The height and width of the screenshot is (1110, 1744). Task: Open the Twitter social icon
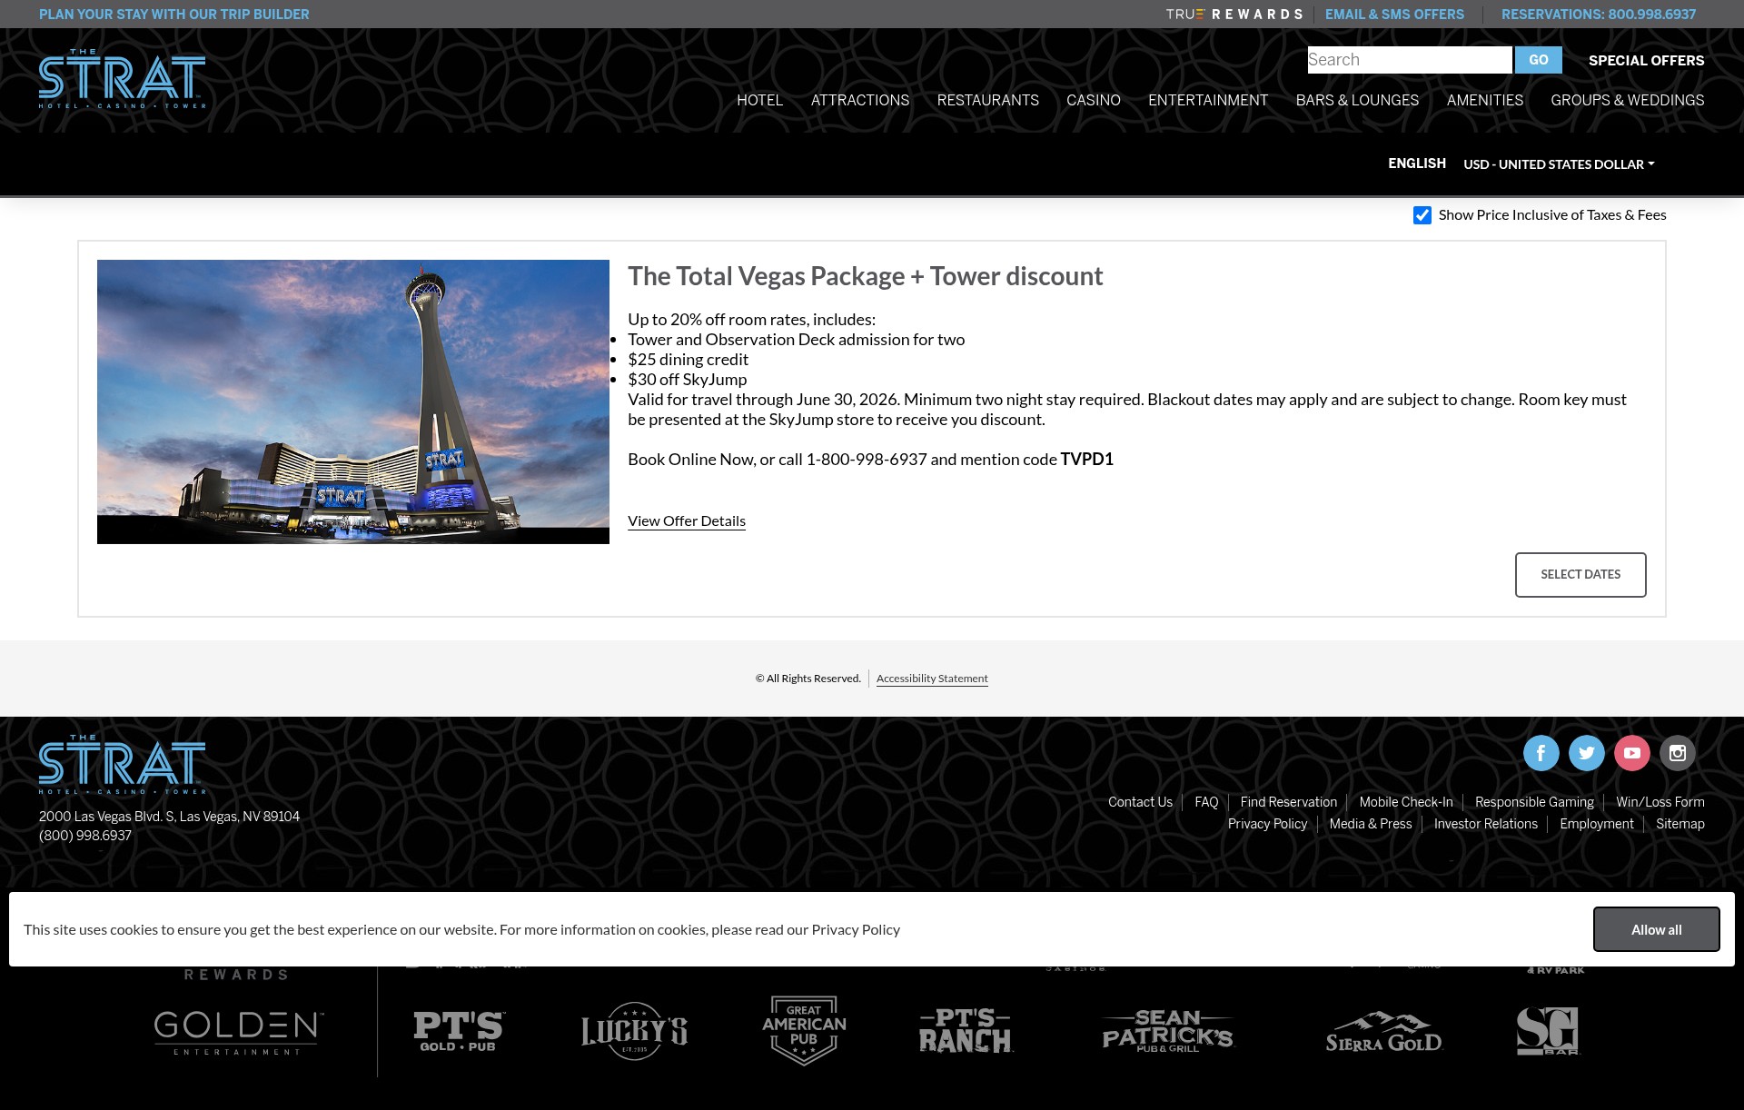(1586, 753)
